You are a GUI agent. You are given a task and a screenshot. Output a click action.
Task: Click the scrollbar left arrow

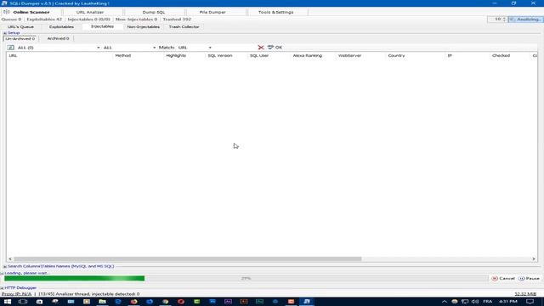(x=10, y=259)
